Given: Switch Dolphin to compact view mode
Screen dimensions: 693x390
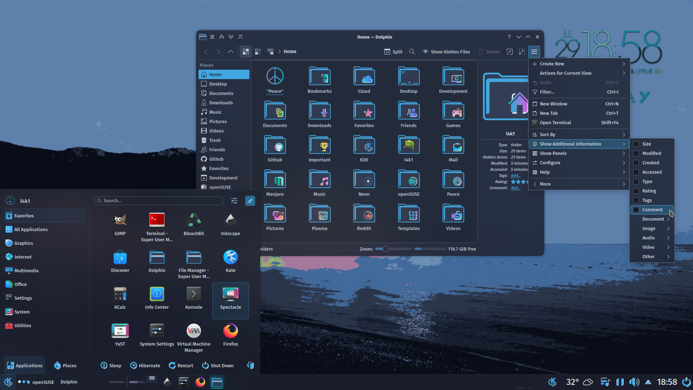Looking at the screenshot, I should [x=258, y=52].
